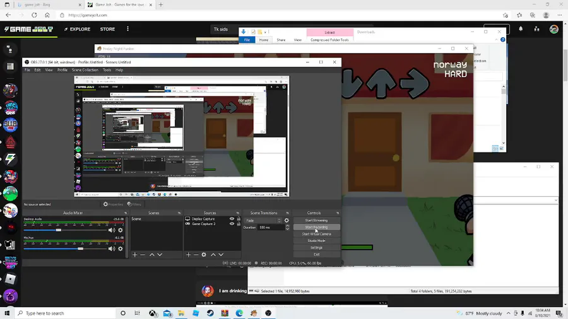Screen dimensions: 568x319
Task: Pop out the Sources dock
Action: (238, 213)
